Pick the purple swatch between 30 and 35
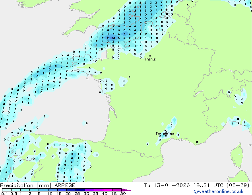Image resolution: width=252 pixels, height=195 pixels. [x=89, y=190]
